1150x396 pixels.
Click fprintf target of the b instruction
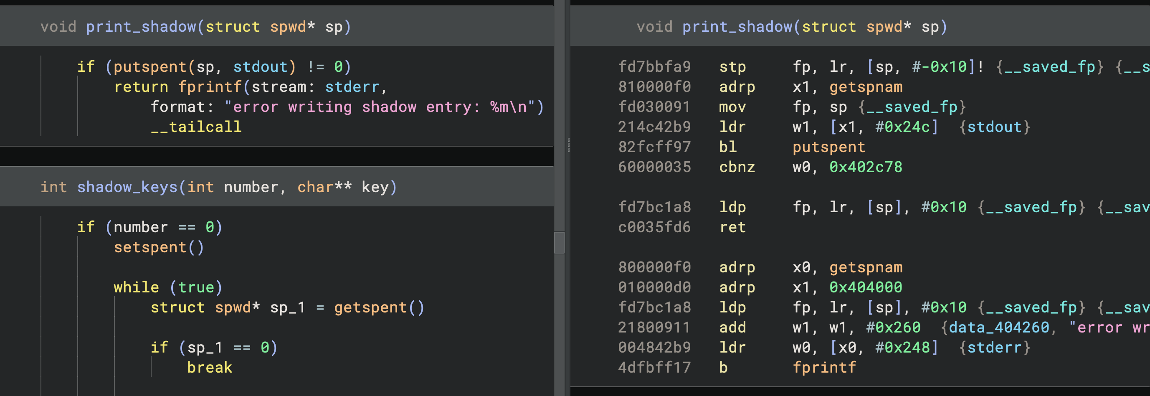(x=824, y=368)
